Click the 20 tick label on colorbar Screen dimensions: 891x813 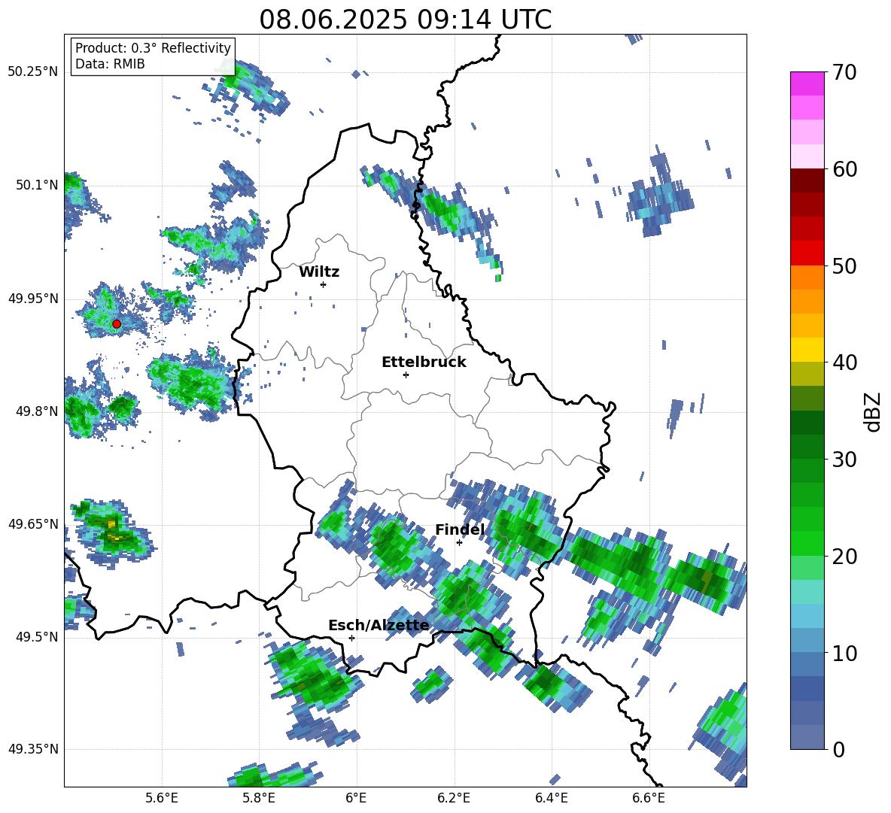844,556
